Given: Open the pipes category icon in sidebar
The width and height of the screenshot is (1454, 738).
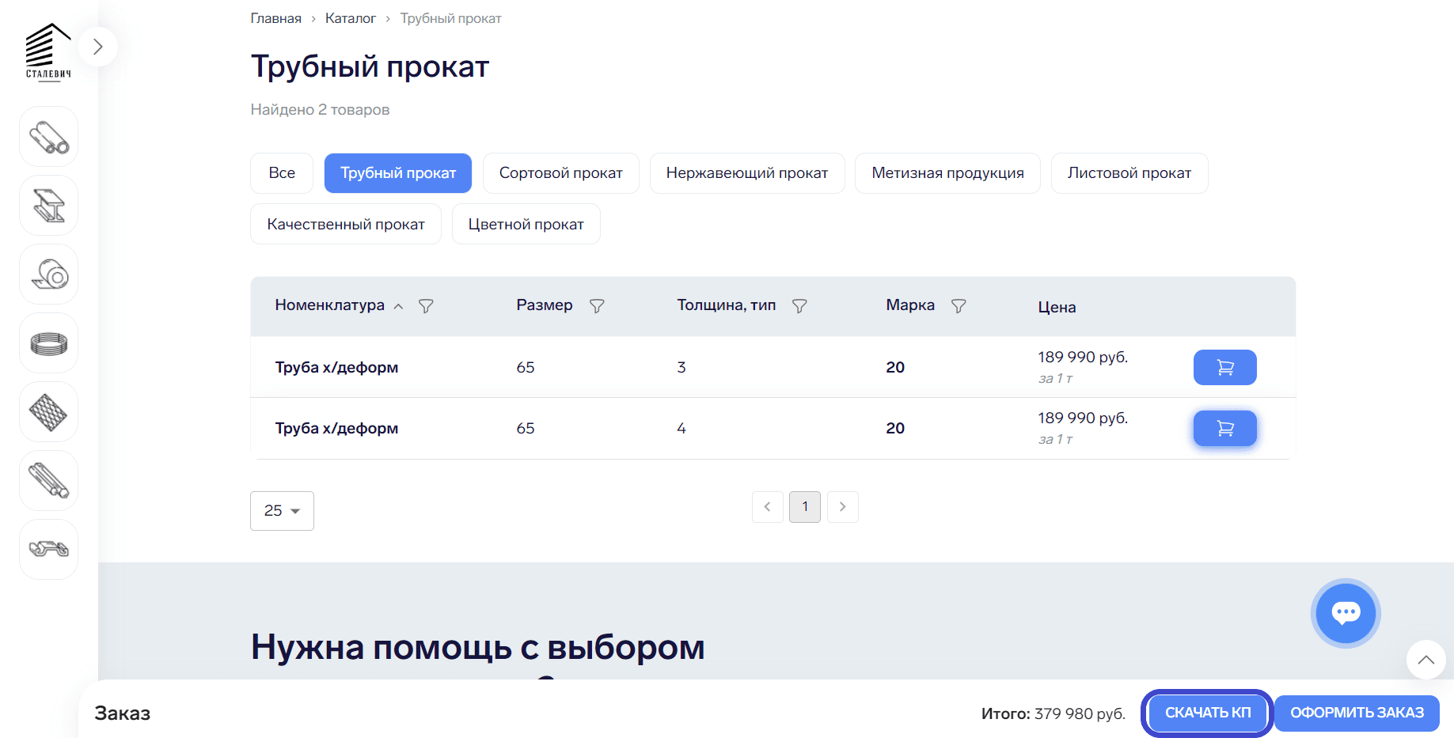Looking at the screenshot, I should point(49,137).
